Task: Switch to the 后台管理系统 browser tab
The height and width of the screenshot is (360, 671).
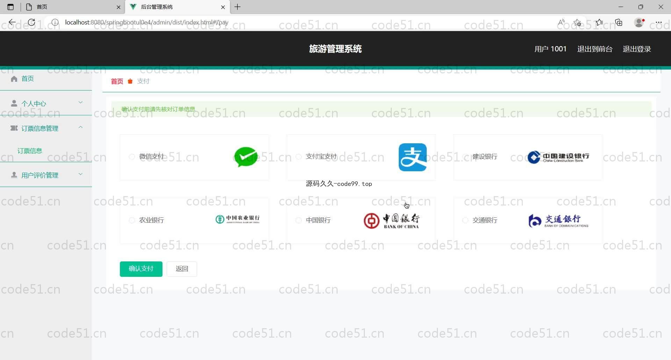Action: pyautogui.click(x=178, y=7)
